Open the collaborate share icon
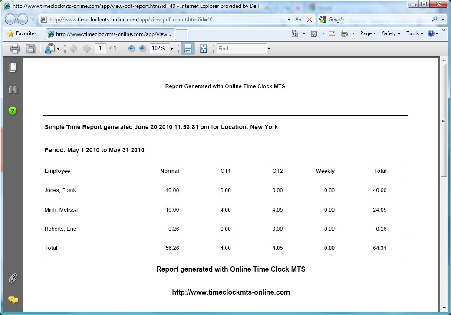 click(x=50, y=49)
